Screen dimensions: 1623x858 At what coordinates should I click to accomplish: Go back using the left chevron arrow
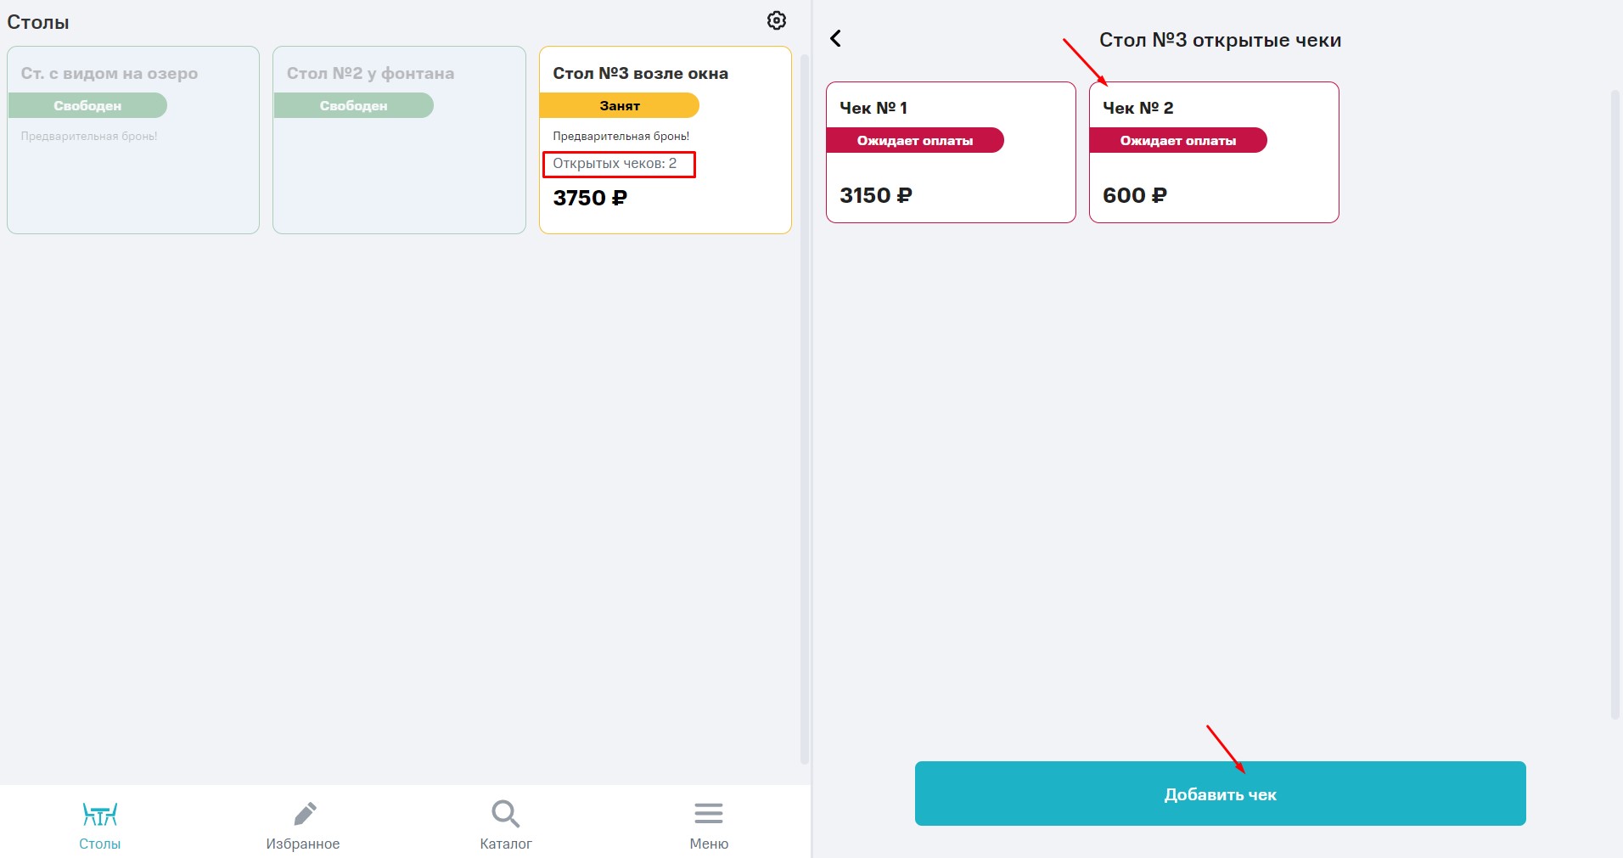(x=835, y=38)
